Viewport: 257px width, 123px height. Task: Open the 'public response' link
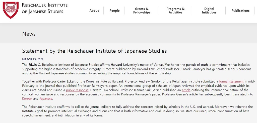tap(77, 90)
